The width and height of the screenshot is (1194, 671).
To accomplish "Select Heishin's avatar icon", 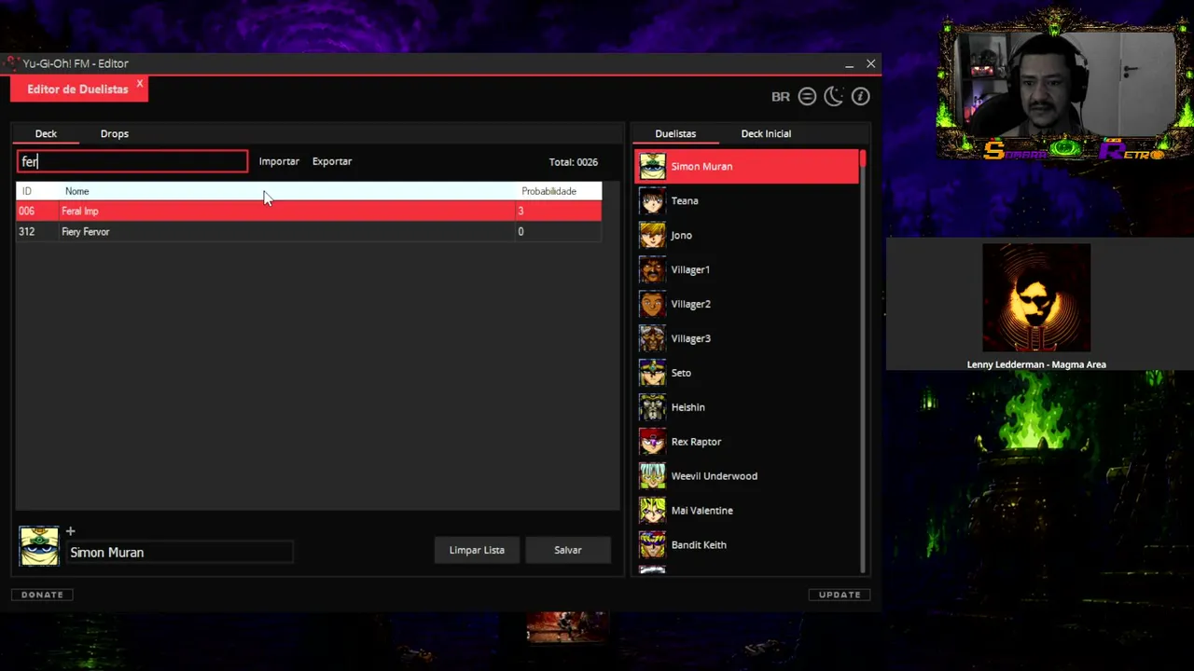I will coord(652,408).
